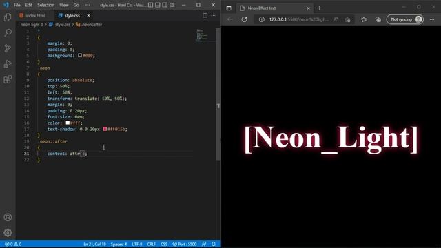Open editor More Actions ellipsis
The image size is (441, 248).
pyautogui.click(x=214, y=15)
